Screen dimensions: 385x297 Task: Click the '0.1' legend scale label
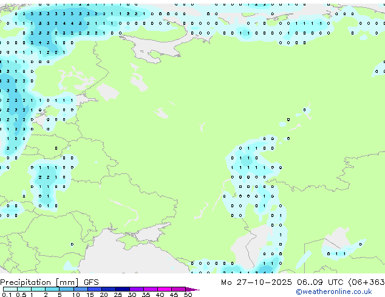coord(7,295)
